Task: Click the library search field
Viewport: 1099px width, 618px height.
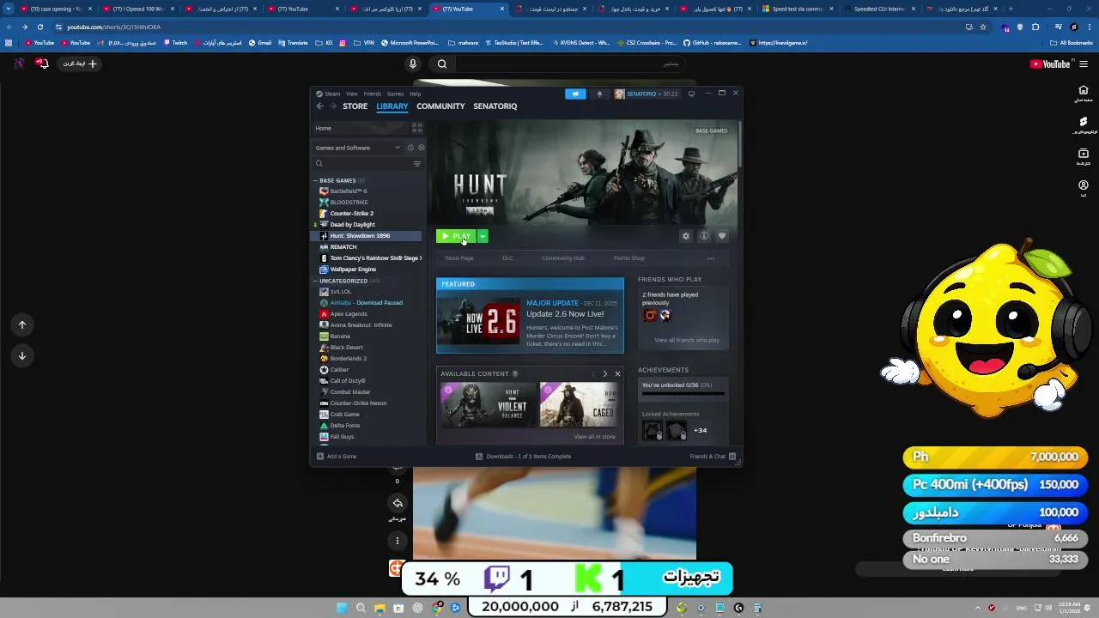Action: pos(361,163)
